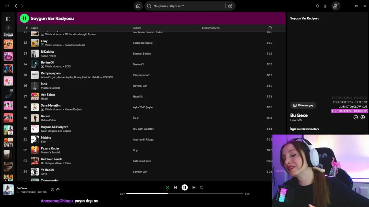The image size is (369, 207).
Task: Open artist Emir link under Makina
Action: click(44, 141)
